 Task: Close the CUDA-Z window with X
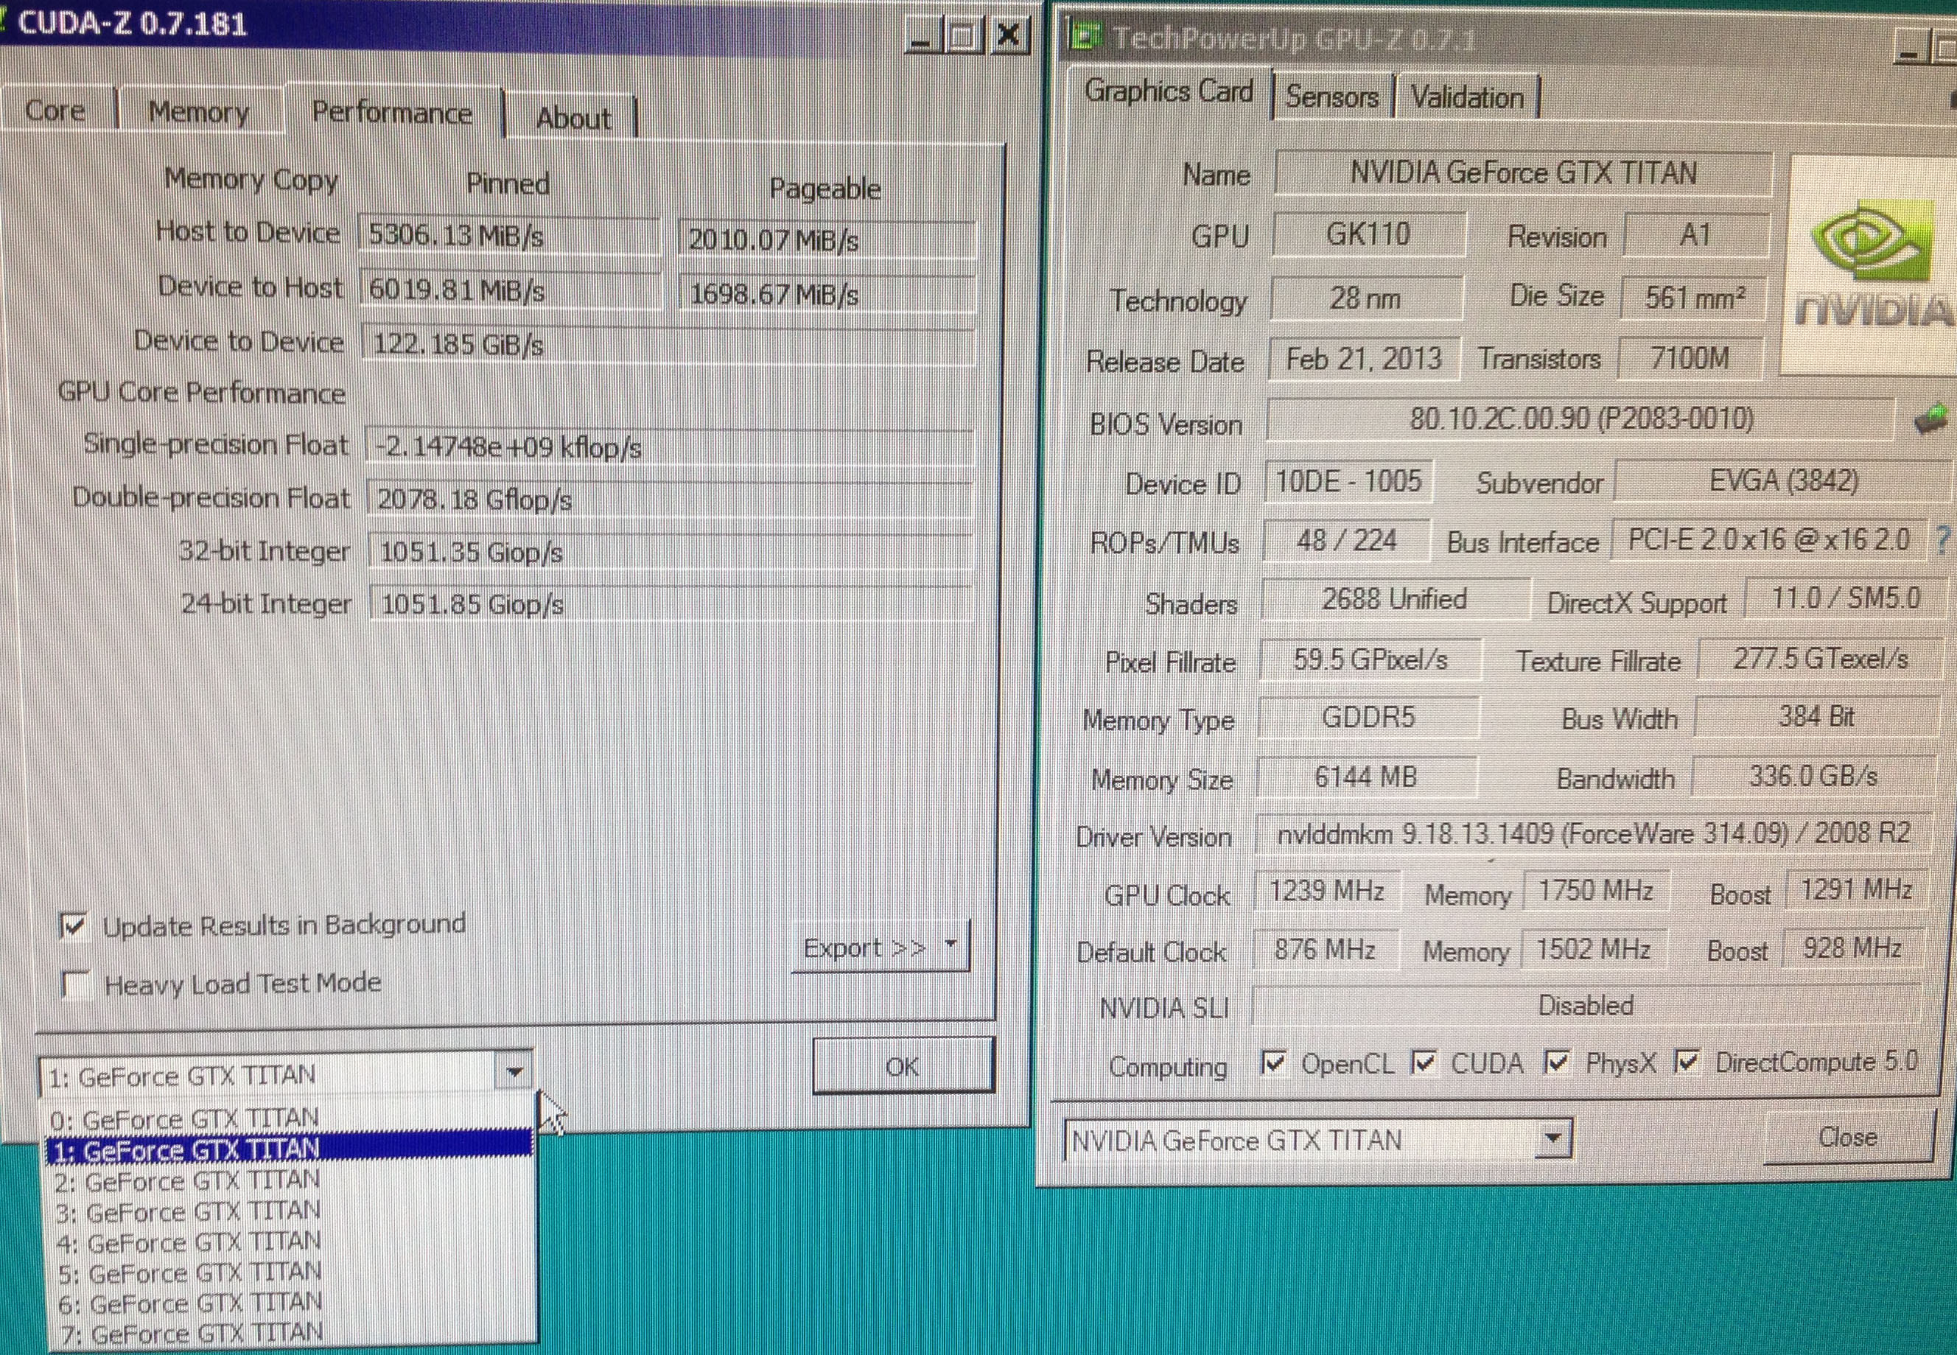tap(1009, 37)
